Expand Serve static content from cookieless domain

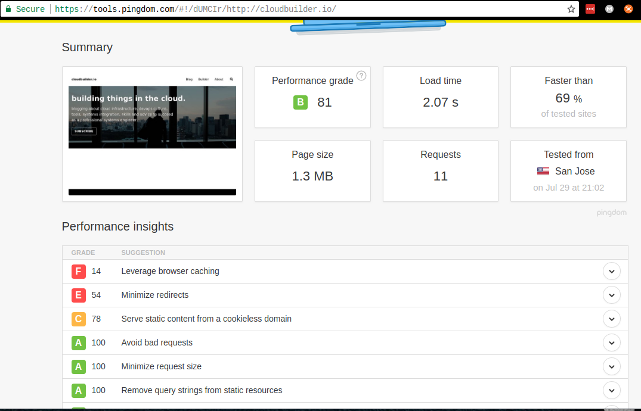tap(612, 319)
